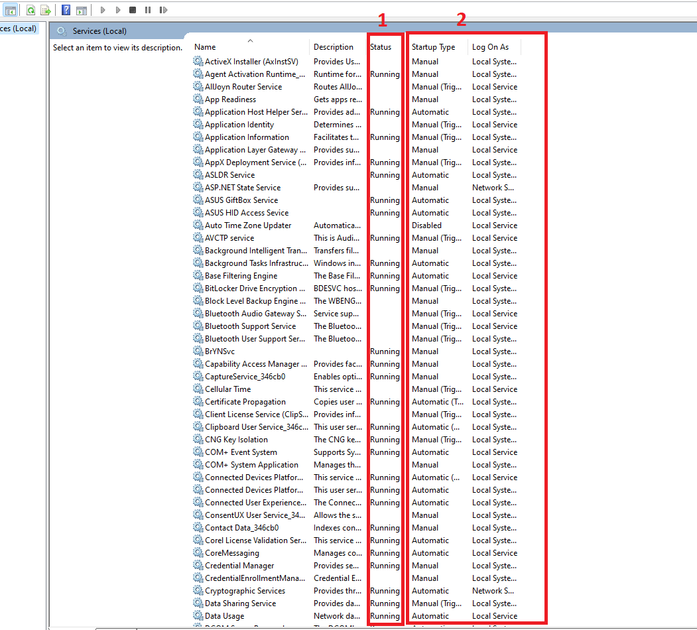Click the gear icon beside App Readiness

coord(198,99)
